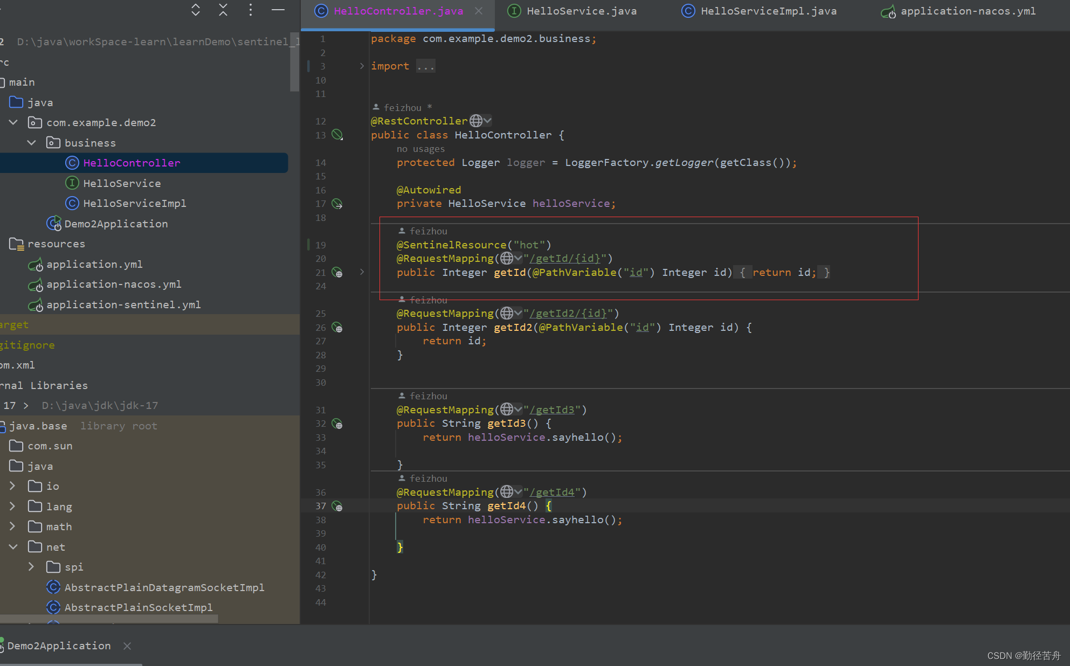This screenshot has height=666, width=1070.
Task: Select the target folder
Action: pyautogui.click(x=14, y=324)
